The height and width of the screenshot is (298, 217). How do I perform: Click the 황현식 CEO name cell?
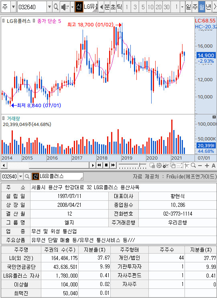coord(178,196)
